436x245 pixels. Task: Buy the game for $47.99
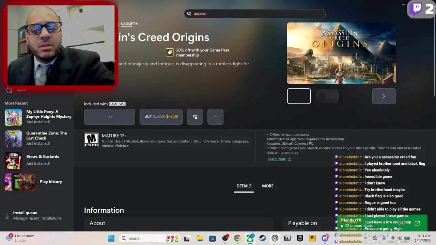(x=161, y=117)
